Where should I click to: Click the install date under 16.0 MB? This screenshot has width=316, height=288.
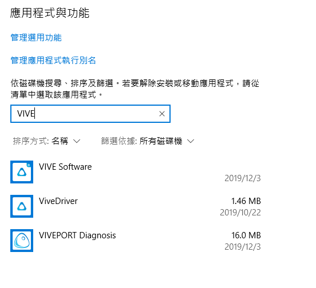243,247
